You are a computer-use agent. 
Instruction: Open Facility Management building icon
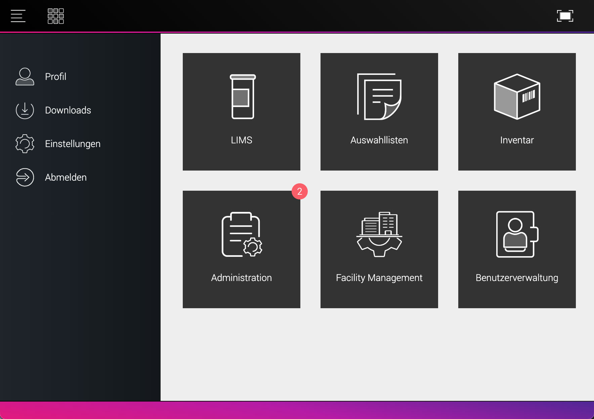pyautogui.click(x=379, y=234)
